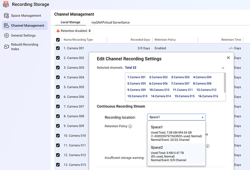
Task: Click the Channel Management sidebar icon
Action: [x=6, y=25]
